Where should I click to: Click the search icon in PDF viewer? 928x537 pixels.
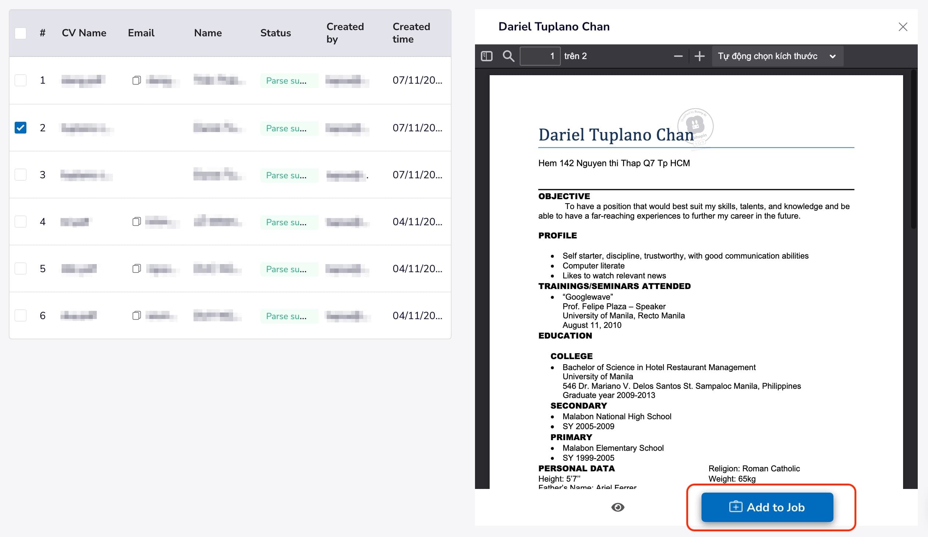point(509,56)
